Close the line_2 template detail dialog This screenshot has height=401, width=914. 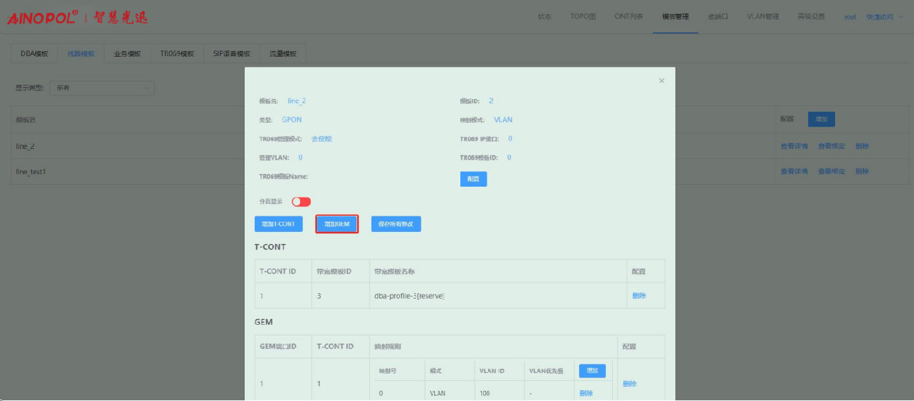tap(661, 81)
